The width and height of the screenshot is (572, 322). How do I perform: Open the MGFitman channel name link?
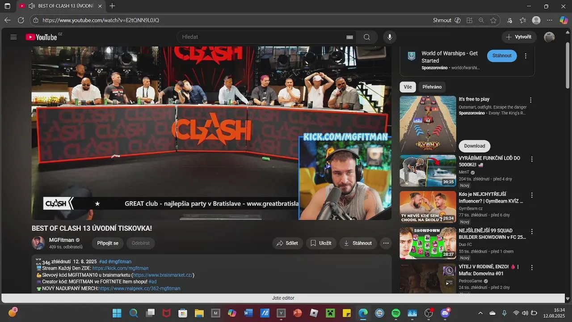click(x=62, y=240)
